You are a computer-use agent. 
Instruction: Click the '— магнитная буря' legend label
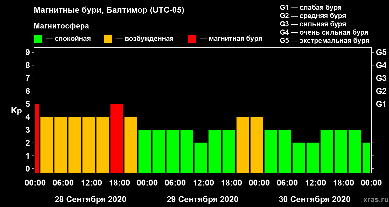231,39
